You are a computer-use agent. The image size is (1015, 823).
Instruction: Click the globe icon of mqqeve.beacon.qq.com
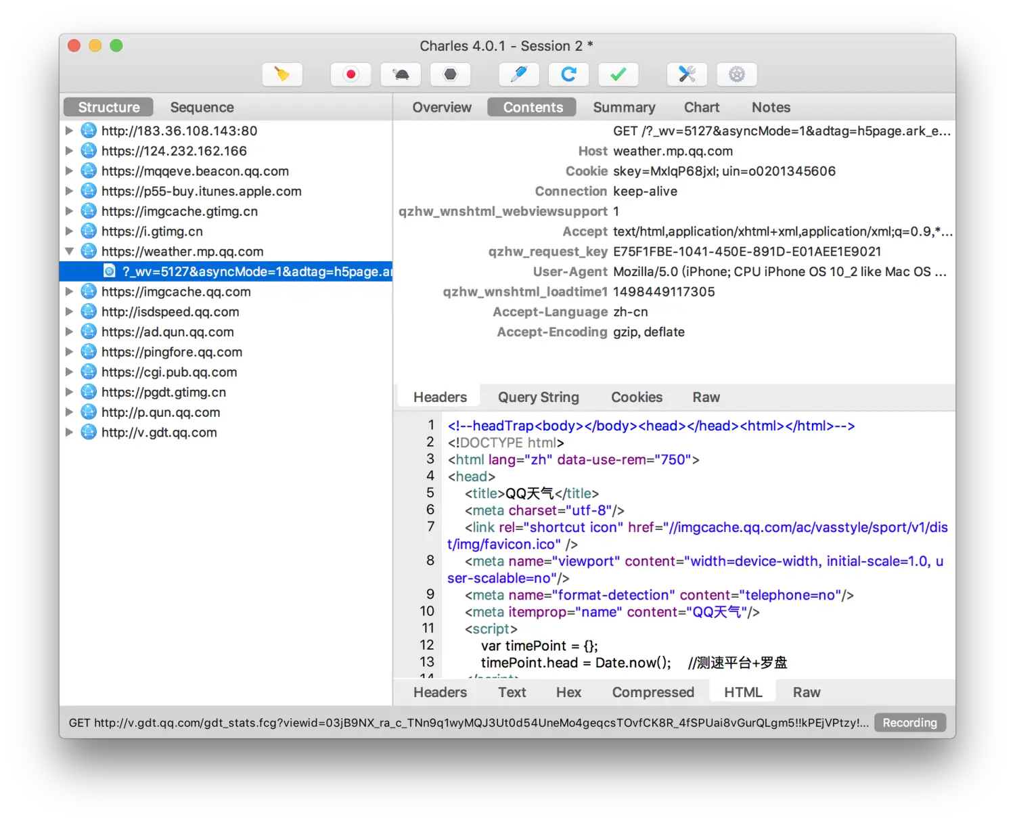pyautogui.click(x=89, y=171)
